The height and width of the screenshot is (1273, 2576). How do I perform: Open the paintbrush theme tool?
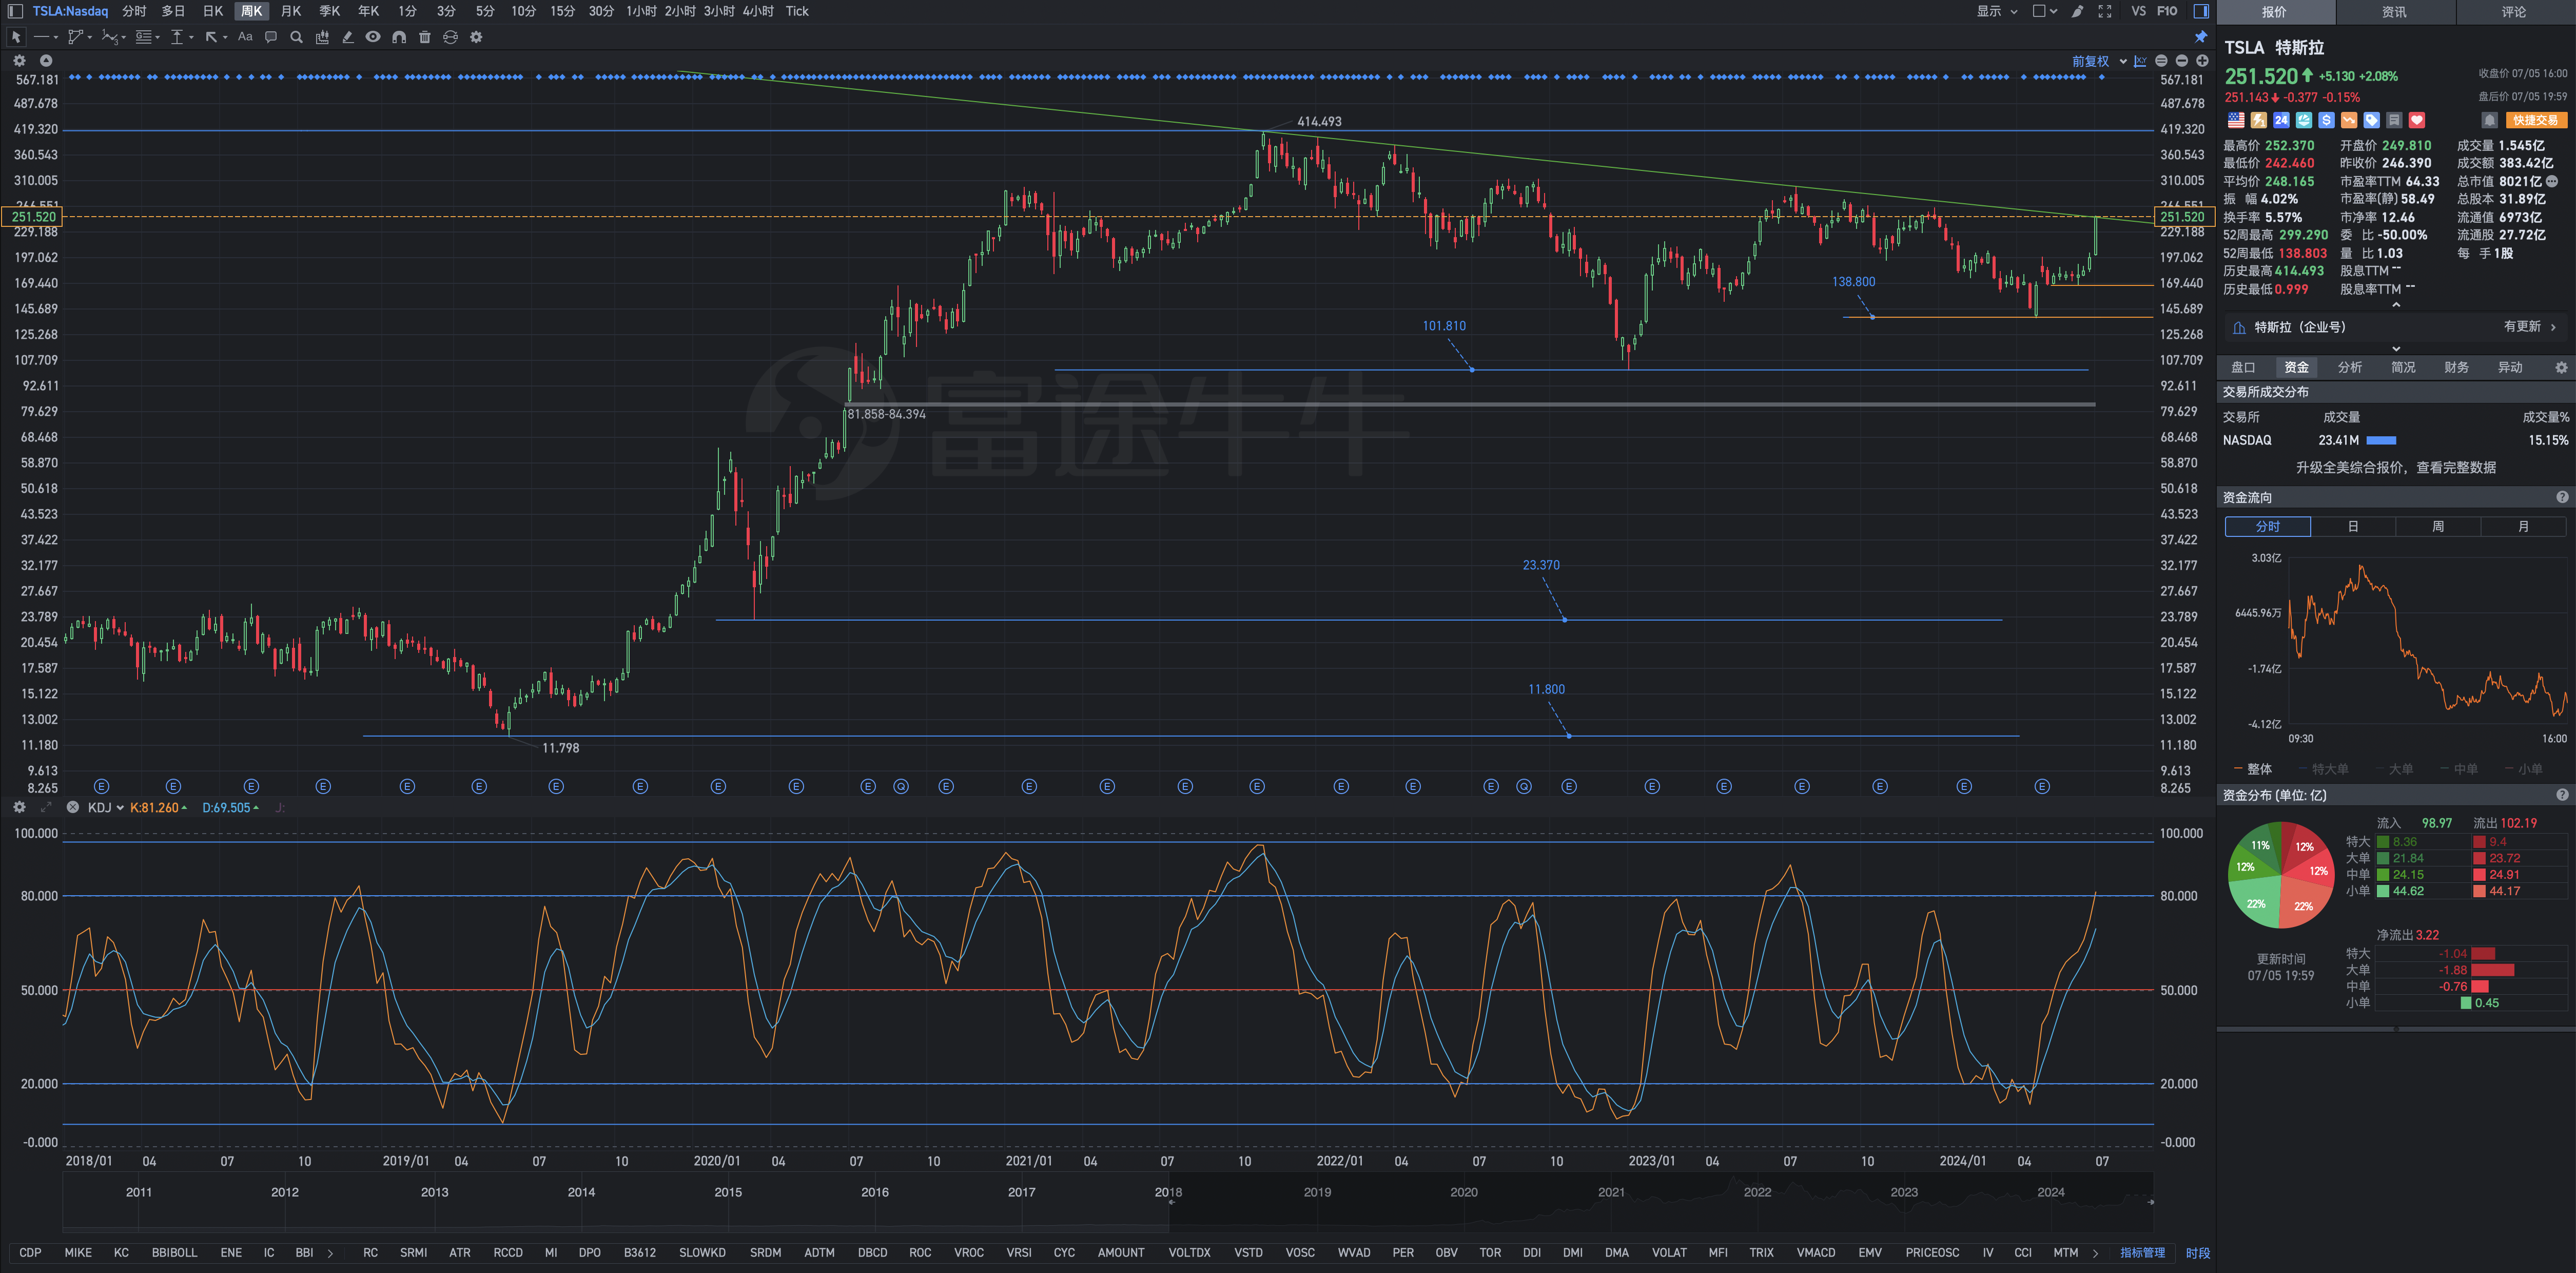(2078, 11)
